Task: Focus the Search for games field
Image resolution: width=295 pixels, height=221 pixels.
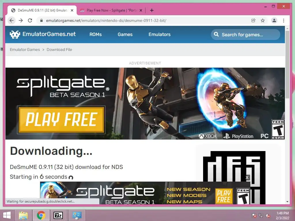Action: pos(245,35)
